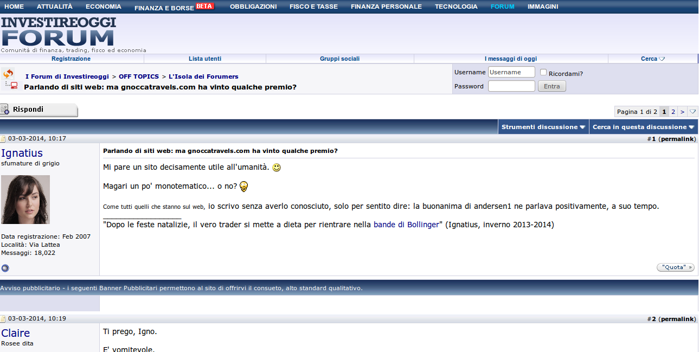Click the Username input field
Viewport: 699px width, 352px height.
click(511, 72)
